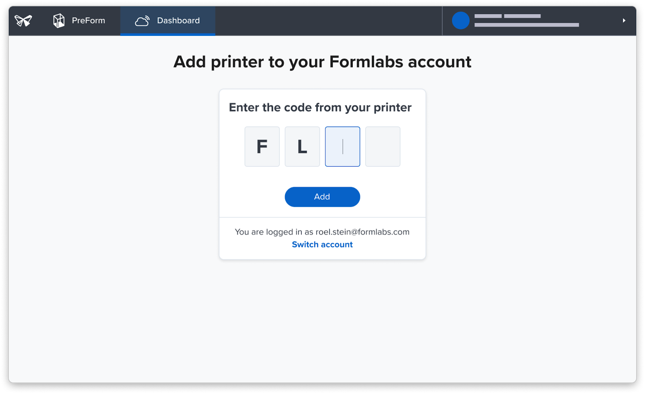
Task: Submit the printer code with Add
Action: pyautogui.click(x=322, y=197)
